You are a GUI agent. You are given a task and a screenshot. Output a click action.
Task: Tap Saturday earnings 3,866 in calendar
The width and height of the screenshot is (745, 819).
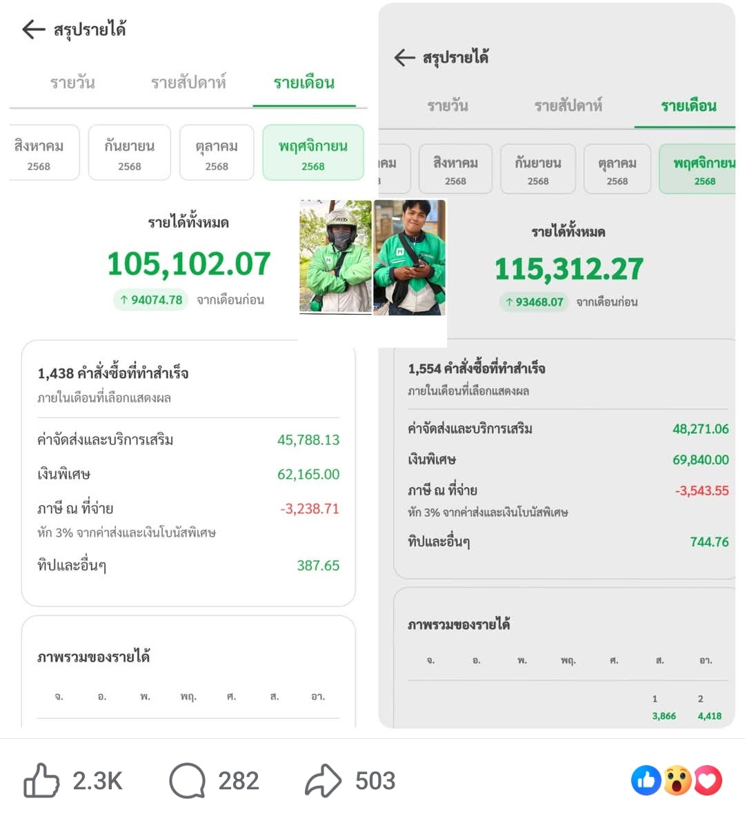point(664,716)
